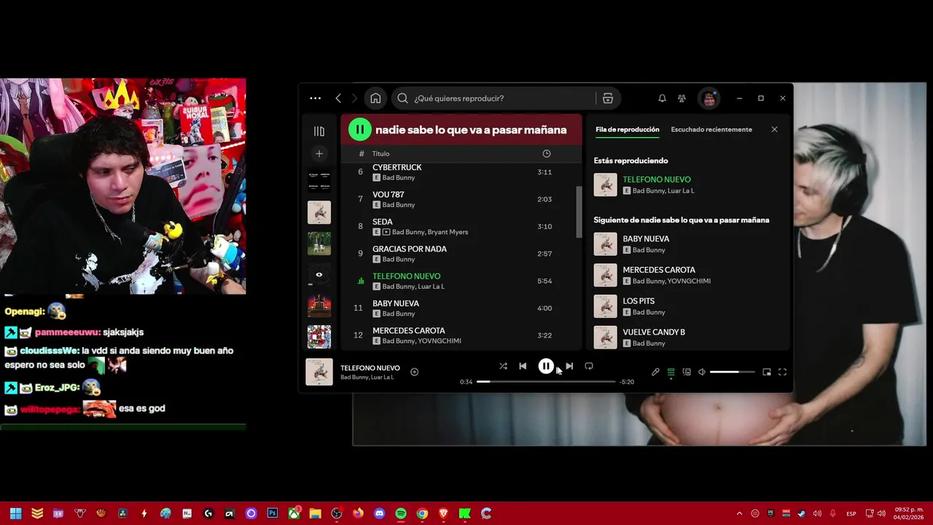Go back with the left arrow
The image size is (933, 525).
coord(338,98)
